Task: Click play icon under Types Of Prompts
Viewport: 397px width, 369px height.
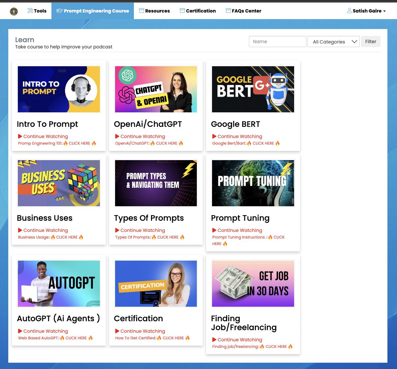Action: [117, 230]
